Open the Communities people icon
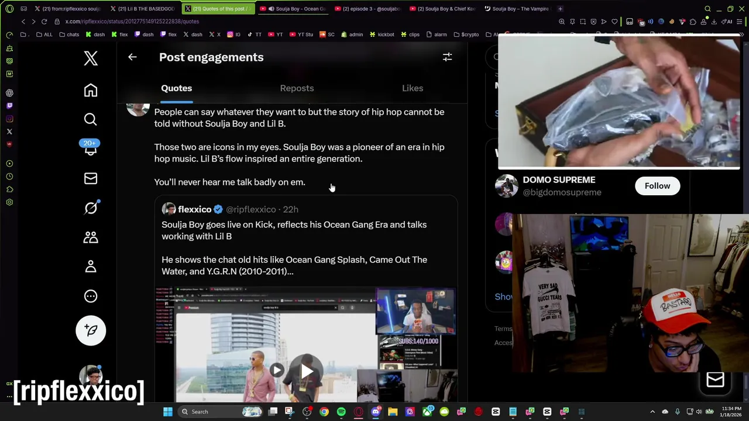 (x=90, y=237)
